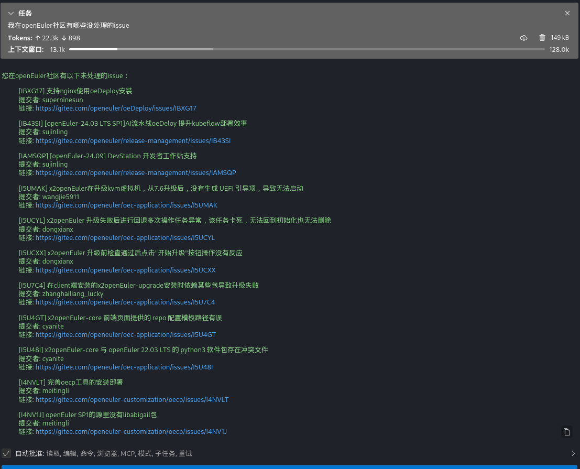Open the I5UCXX oec-application issue link
The height and width of the screenshot is (469, 580).
125,270
